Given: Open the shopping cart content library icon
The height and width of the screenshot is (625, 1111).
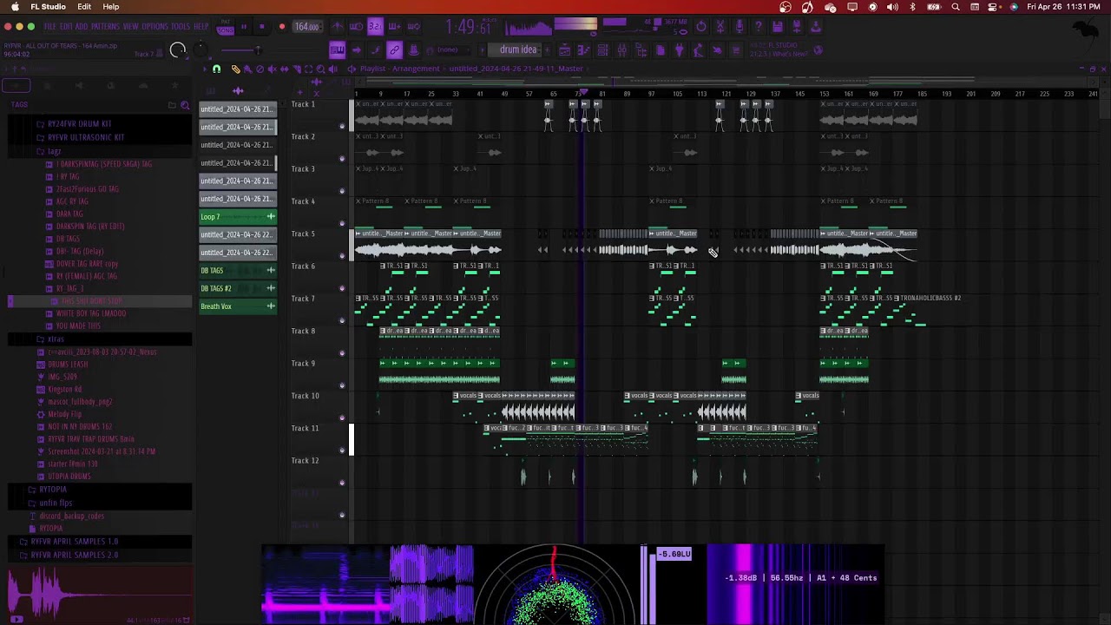Looking at the screenshot, I should click(735, 49).
